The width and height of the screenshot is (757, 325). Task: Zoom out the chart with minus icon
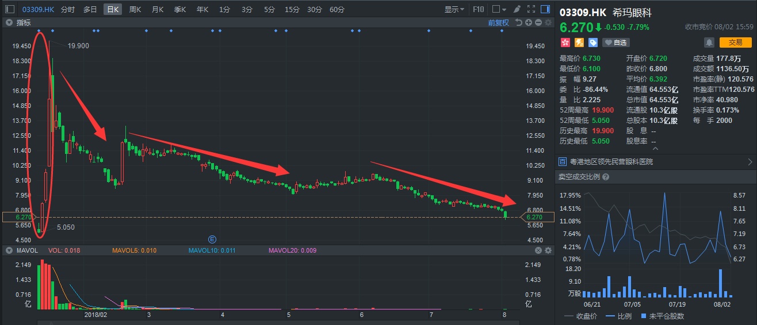(538, 22)
